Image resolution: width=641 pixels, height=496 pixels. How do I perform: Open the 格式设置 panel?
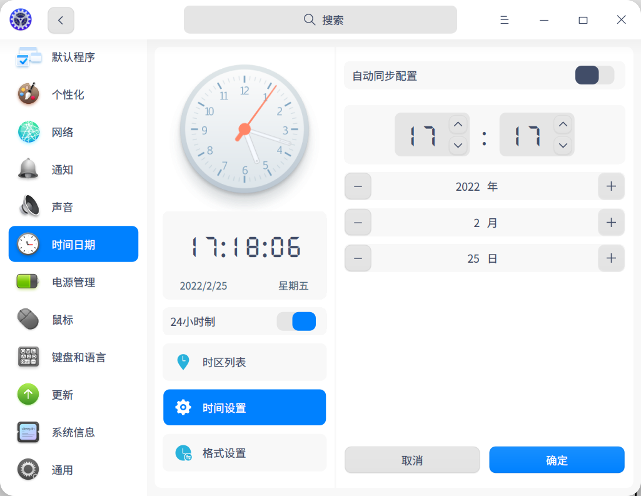244,452
